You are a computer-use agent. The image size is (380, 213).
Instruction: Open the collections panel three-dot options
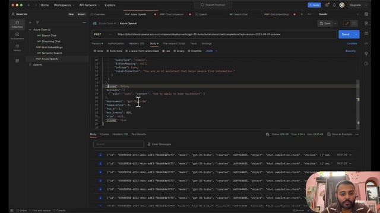84,22
